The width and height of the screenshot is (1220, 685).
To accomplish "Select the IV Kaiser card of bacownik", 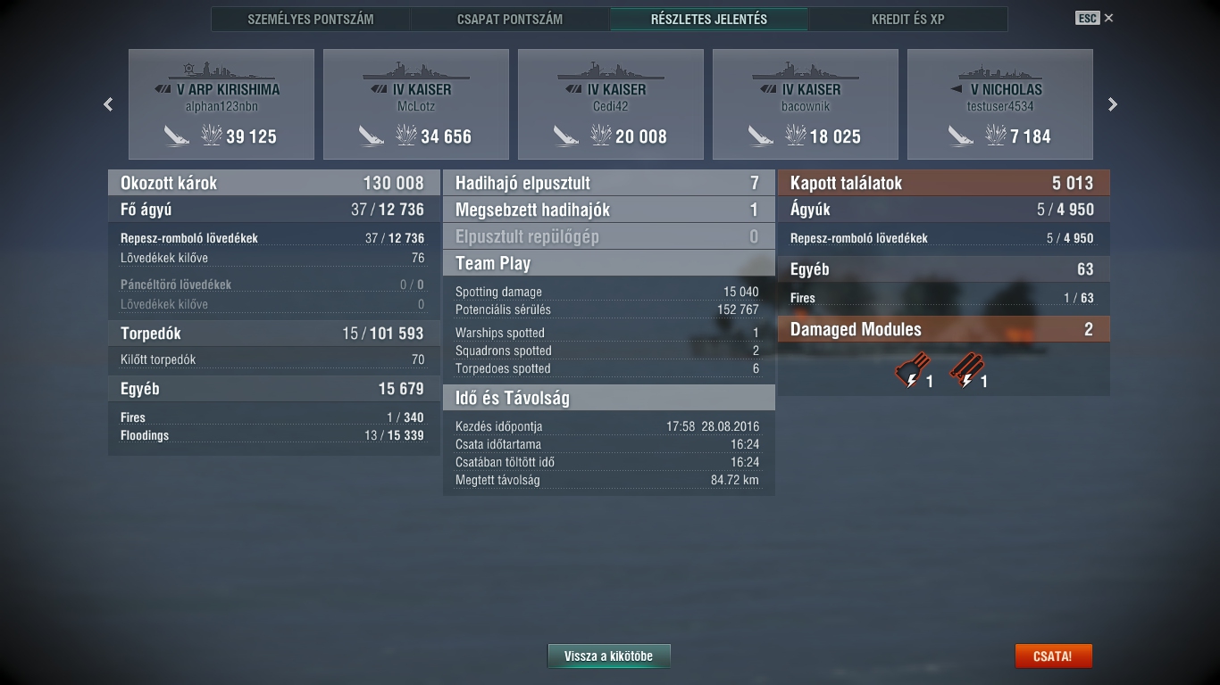I will [x=806, y=104].
